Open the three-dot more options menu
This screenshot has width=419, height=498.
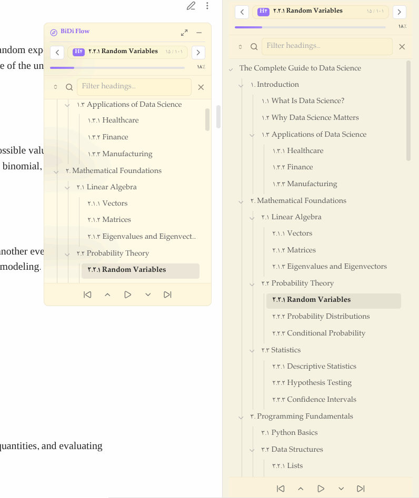[x=207, y=6]
